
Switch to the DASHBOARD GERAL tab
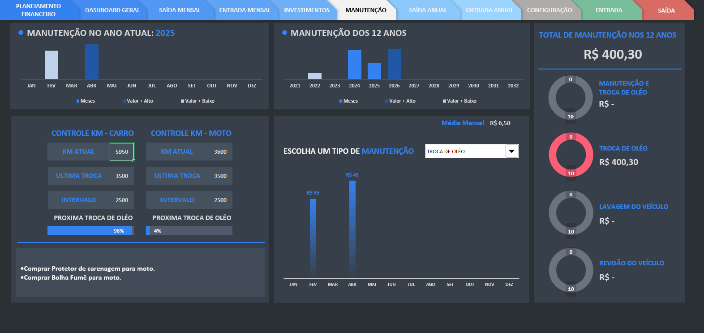coord(112,10)
